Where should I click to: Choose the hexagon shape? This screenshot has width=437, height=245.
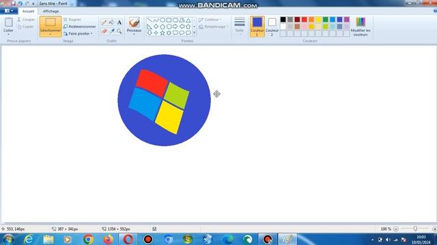169,27
